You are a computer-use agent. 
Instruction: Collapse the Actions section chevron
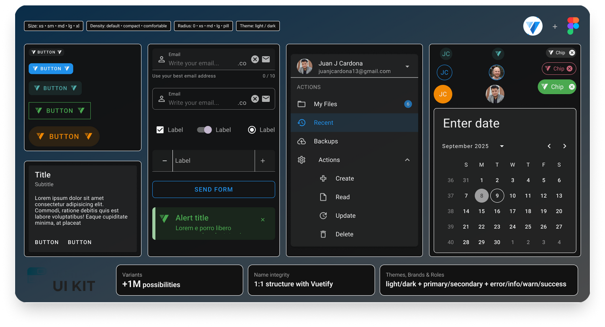click(407, 160)
